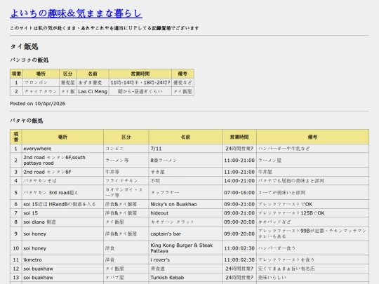Select the '11時-14時半・18時-24時?' hours cell

[140, 83]
